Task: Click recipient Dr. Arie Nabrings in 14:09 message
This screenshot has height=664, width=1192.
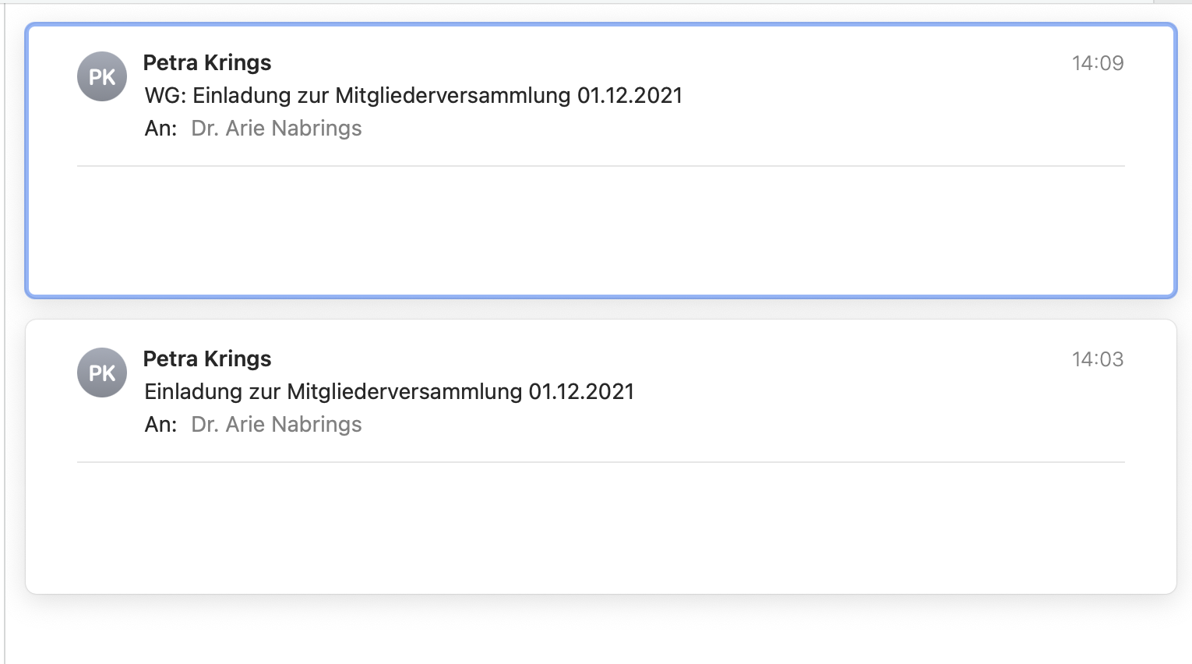Action: click(x=277, y=128)
